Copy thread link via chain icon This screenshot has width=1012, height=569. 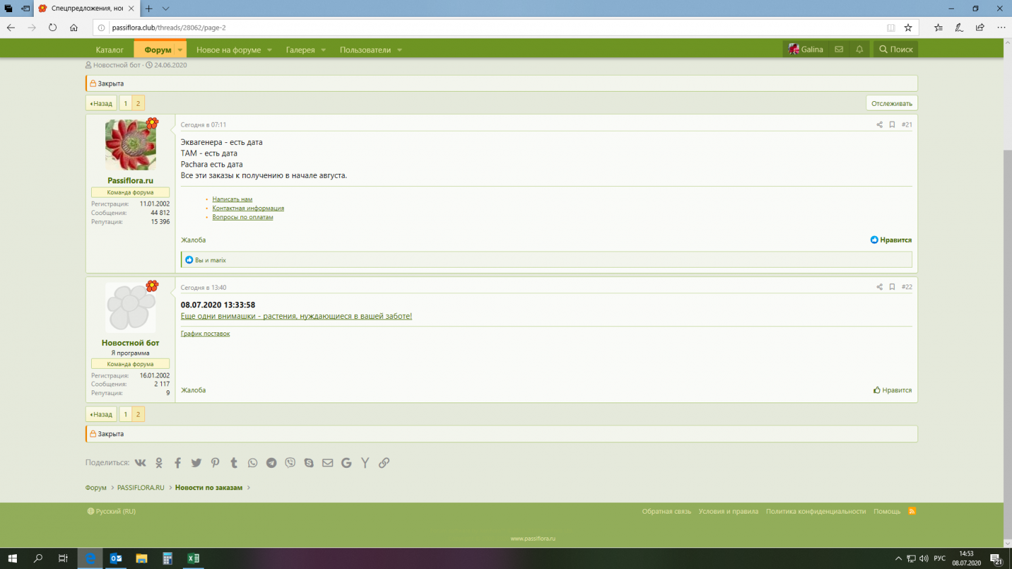coord(384,462)
